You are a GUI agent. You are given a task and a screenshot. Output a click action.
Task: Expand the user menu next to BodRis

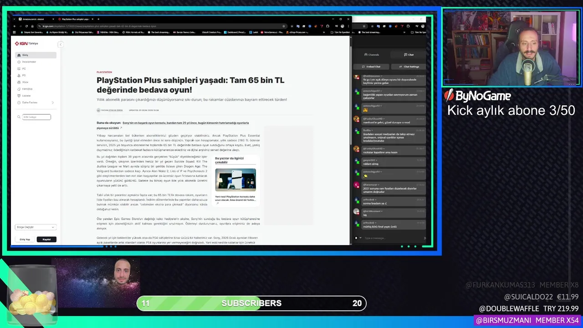[372, 130]
